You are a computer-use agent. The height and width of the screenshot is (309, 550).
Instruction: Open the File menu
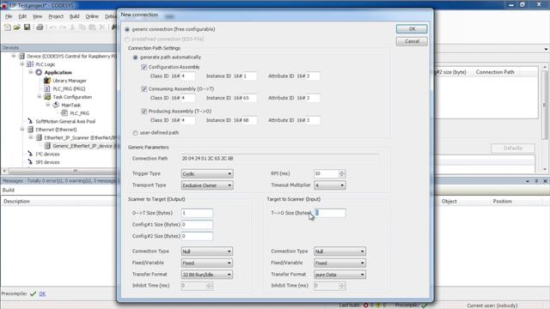9,16
